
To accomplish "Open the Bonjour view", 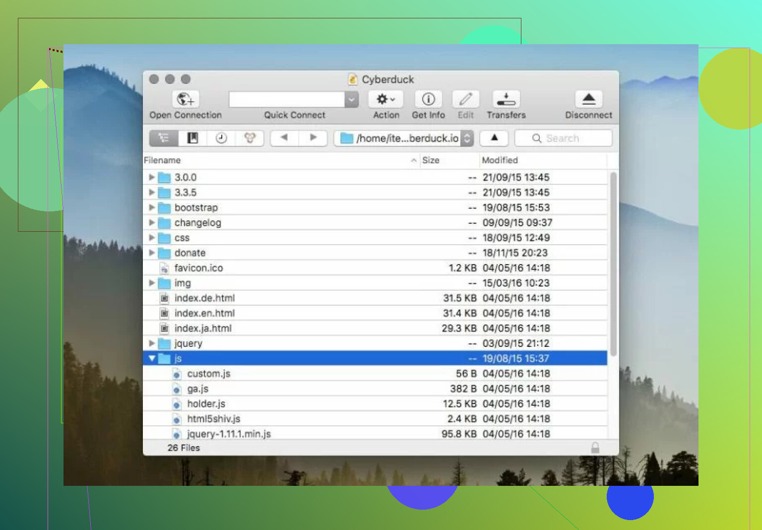I will point(250,138).
